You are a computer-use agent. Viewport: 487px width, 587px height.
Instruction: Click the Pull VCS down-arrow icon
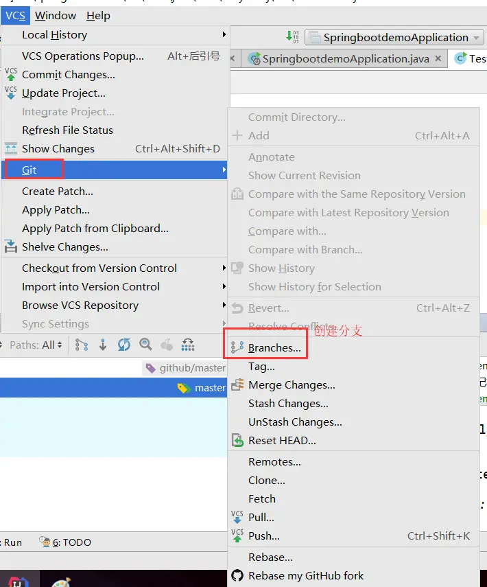click(237, 517)
